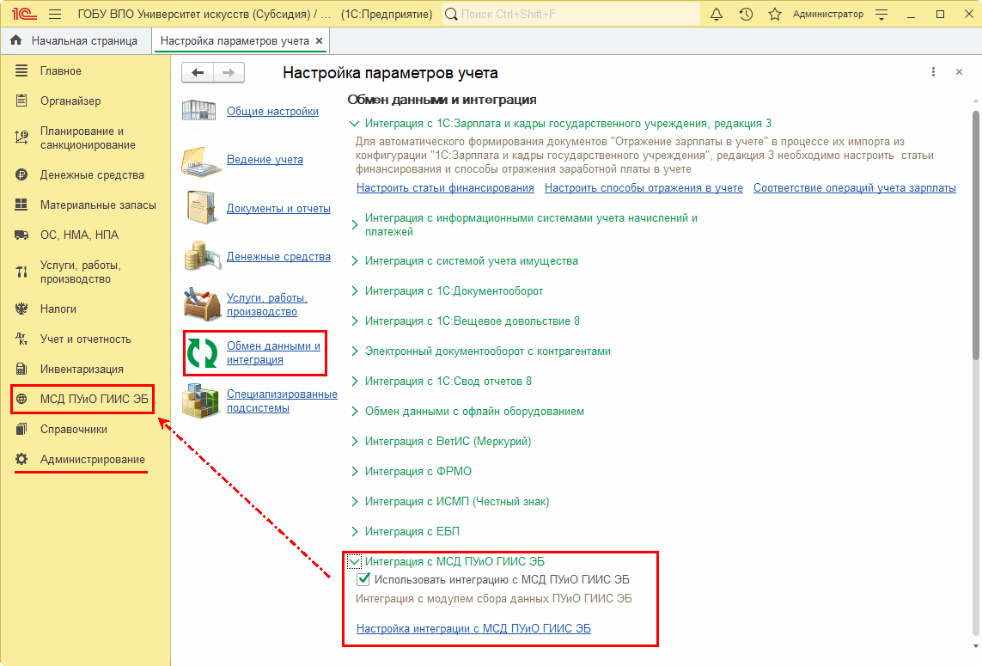The height and width of the screenshot is (666, 982).
Task: Open the history clock icon
Action: tap(746, 15)
